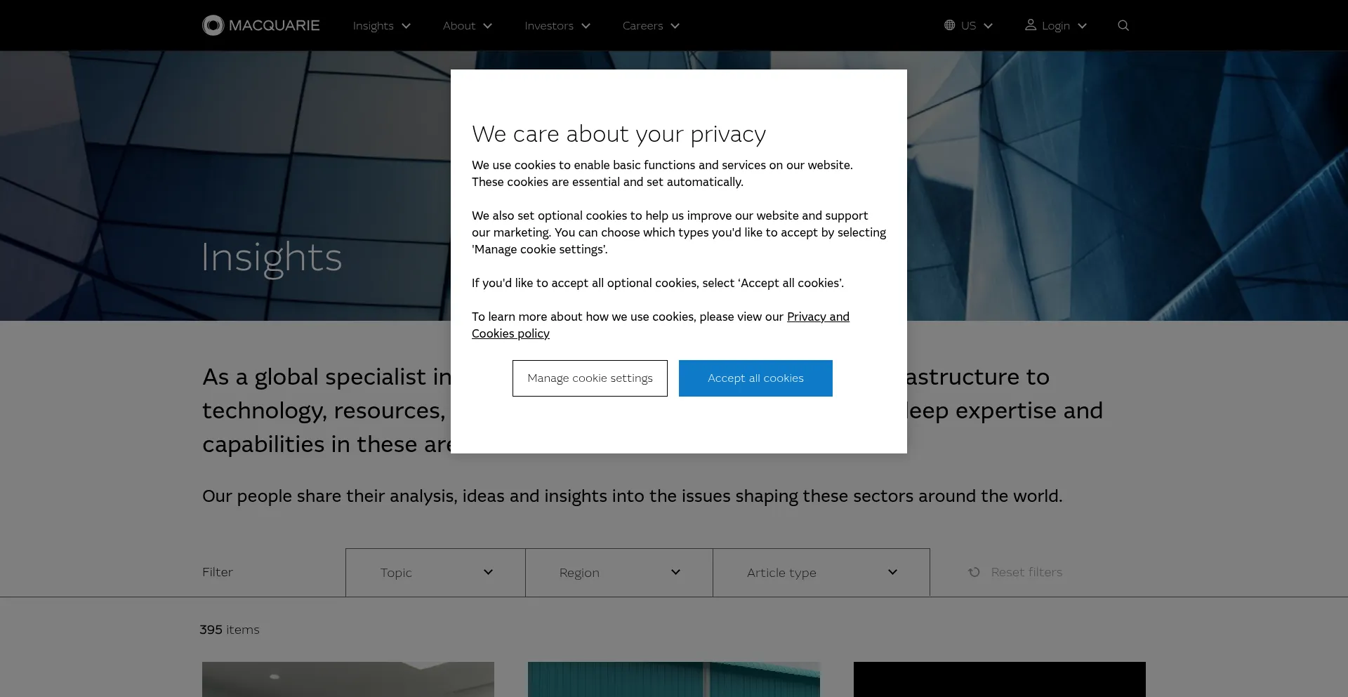
Task: Open the search magnifier icon
Action: [1123, 25]
